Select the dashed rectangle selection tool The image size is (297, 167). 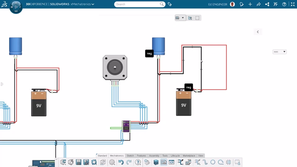197,18
